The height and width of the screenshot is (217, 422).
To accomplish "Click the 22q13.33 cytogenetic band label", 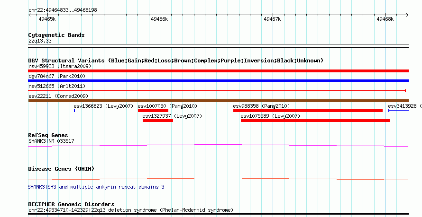I will [40, 41].
